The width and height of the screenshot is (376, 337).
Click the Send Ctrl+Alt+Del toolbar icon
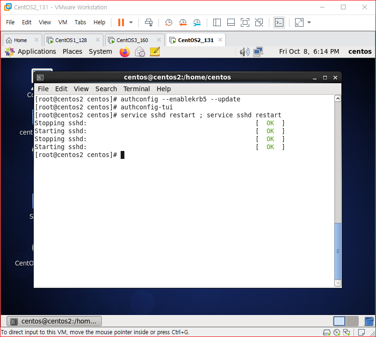[149, 22]
